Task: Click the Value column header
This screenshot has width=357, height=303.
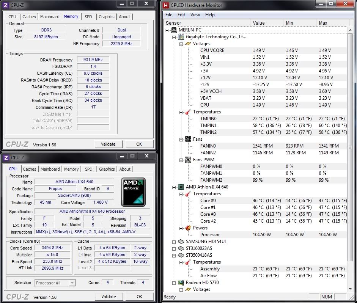Action: [267, 23]
